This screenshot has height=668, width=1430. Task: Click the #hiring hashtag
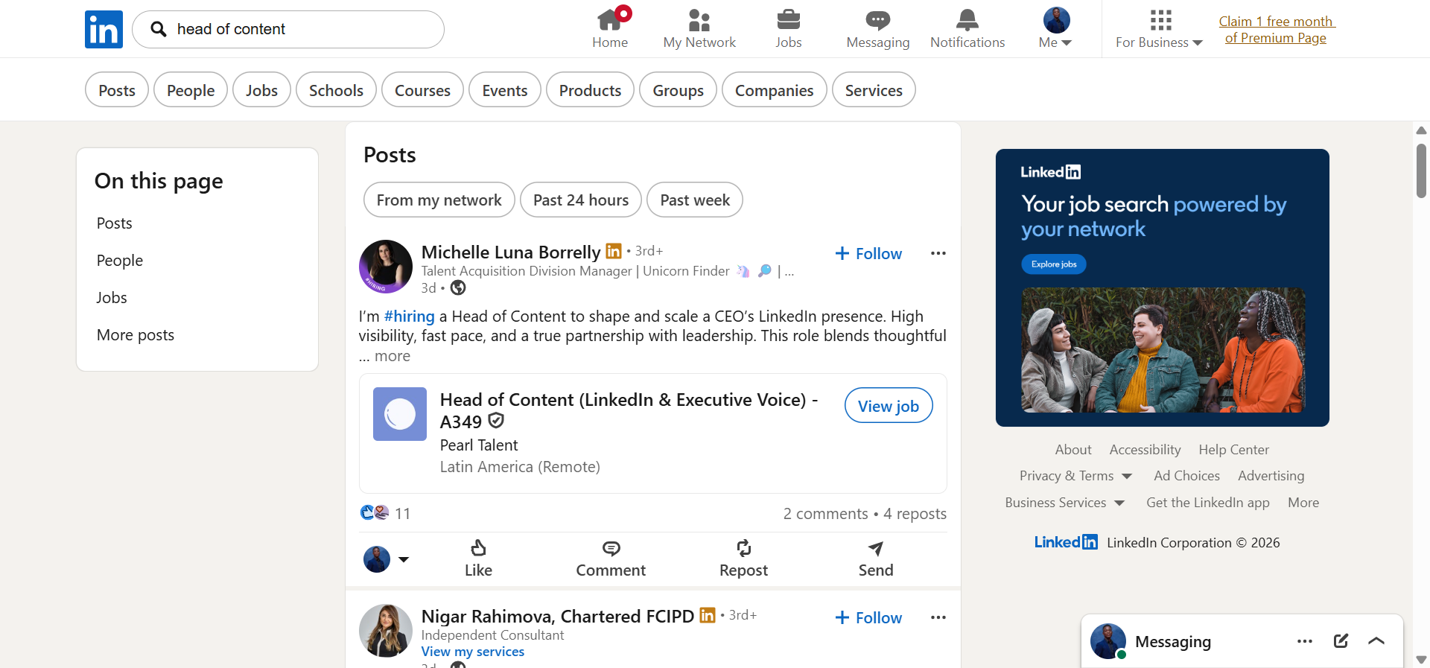pyautogui.click(x=409, y=316)
